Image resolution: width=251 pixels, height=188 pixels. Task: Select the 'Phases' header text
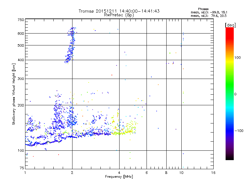tap(203, 9)
